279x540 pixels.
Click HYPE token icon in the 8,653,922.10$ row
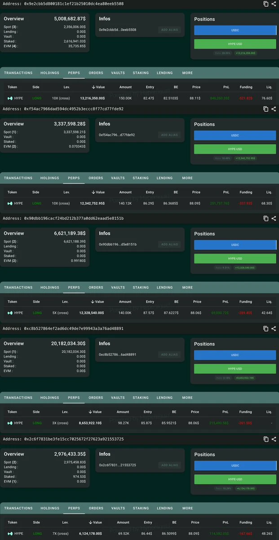(10, 423)
